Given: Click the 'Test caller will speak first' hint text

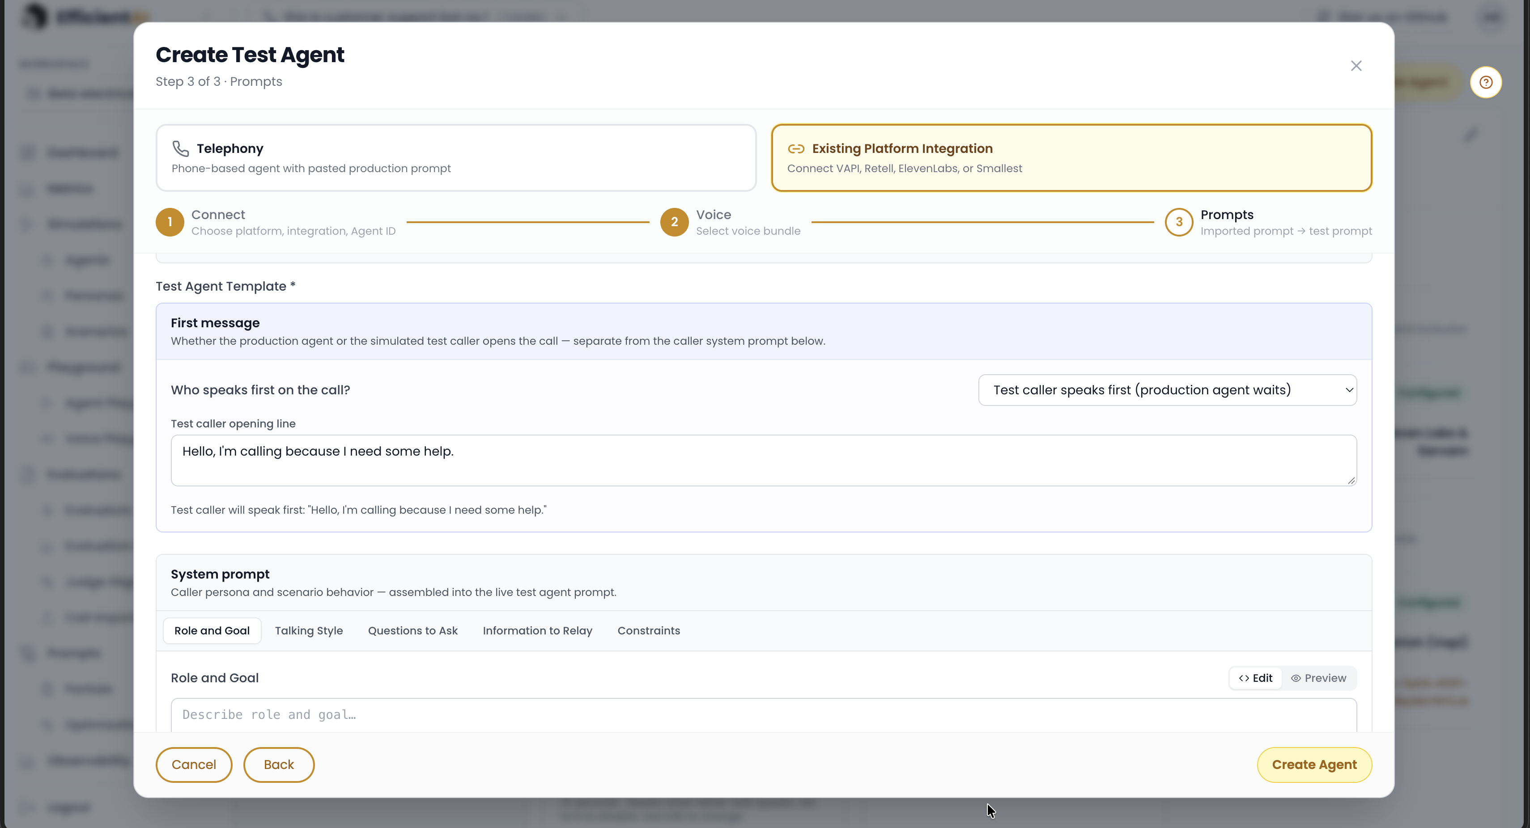Looking at the screenshot, I should point(359,510).
